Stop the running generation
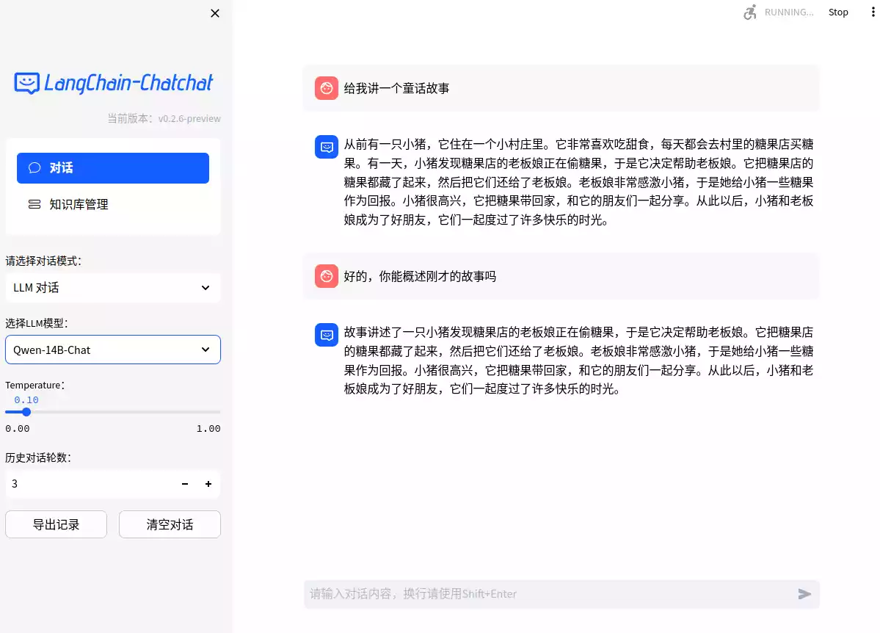Screen dimensions: 880x633 pyautogui.click(x=838, y=12)
